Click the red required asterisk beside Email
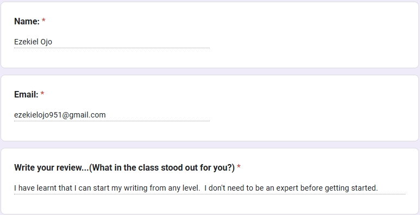The height and width of the screenshot is (215, 420). pos(42,94)
